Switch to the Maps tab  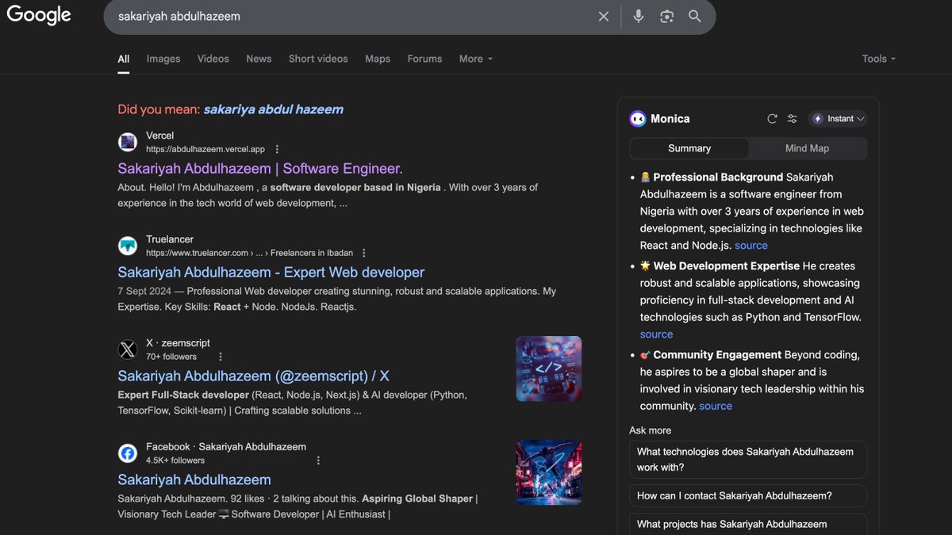378,59
